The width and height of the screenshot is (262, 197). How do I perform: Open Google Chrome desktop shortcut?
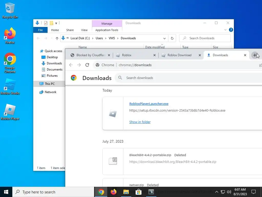10,63
